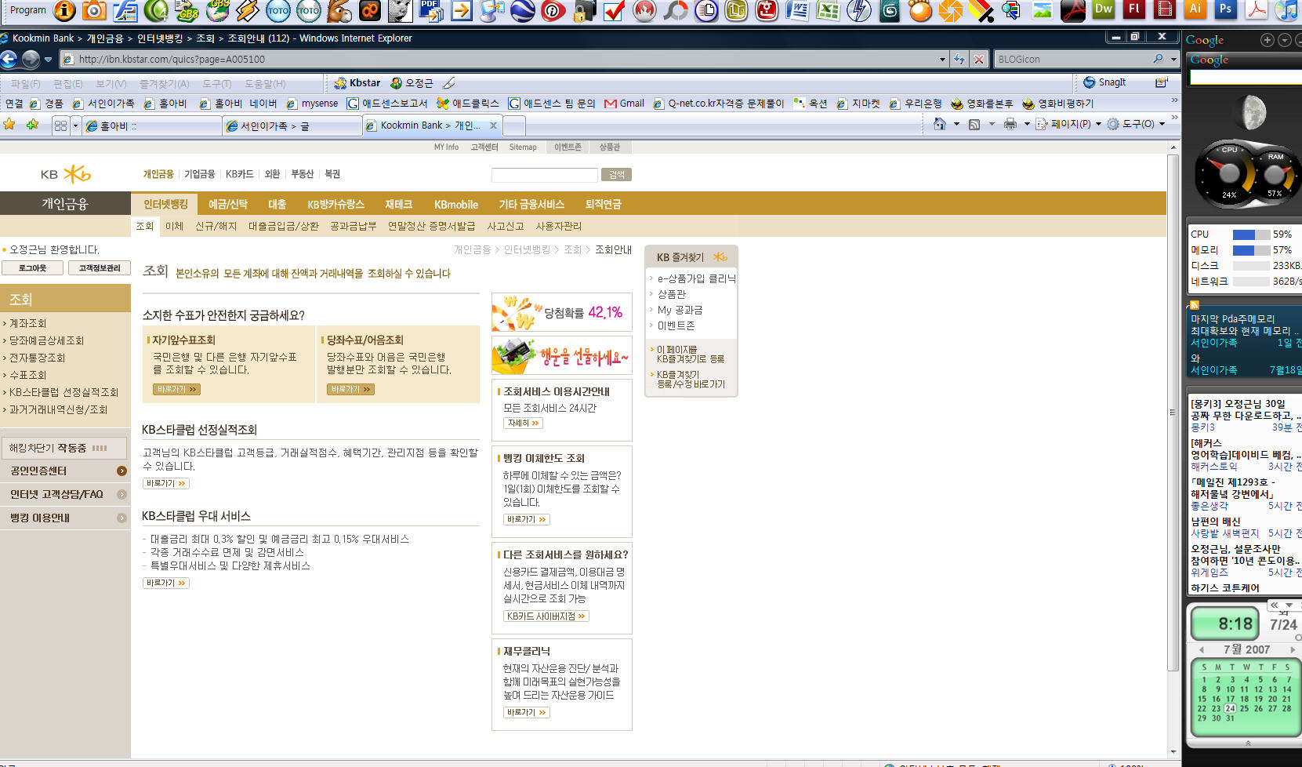The image size is (1302, 767).
Task: Click the Refresh button beside address bar
Action: (959, 59)
